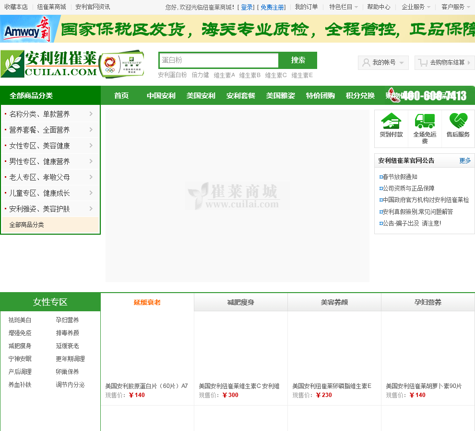The image size is (475, 431).
Task: Open 积分兑换 in the navigation bar
Action: 360,96
